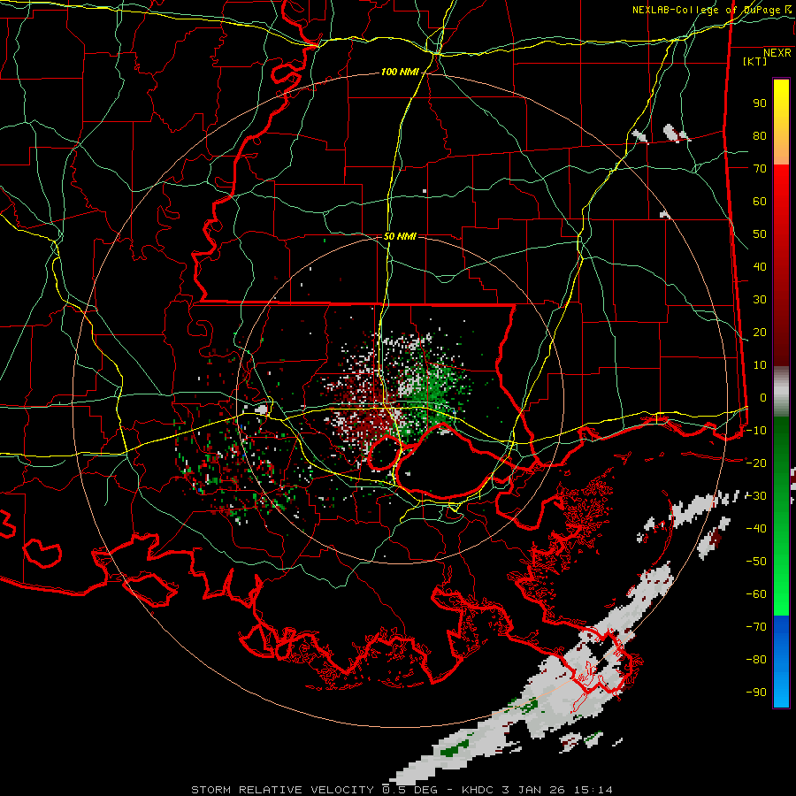Click the "KHDC" radar site identifier

pyautogui.click(x=478, y=790)
